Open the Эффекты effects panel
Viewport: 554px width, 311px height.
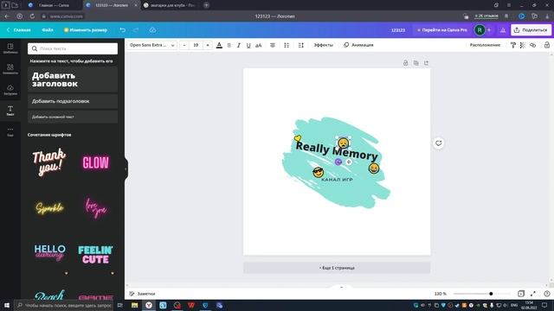tap(323, 45)
